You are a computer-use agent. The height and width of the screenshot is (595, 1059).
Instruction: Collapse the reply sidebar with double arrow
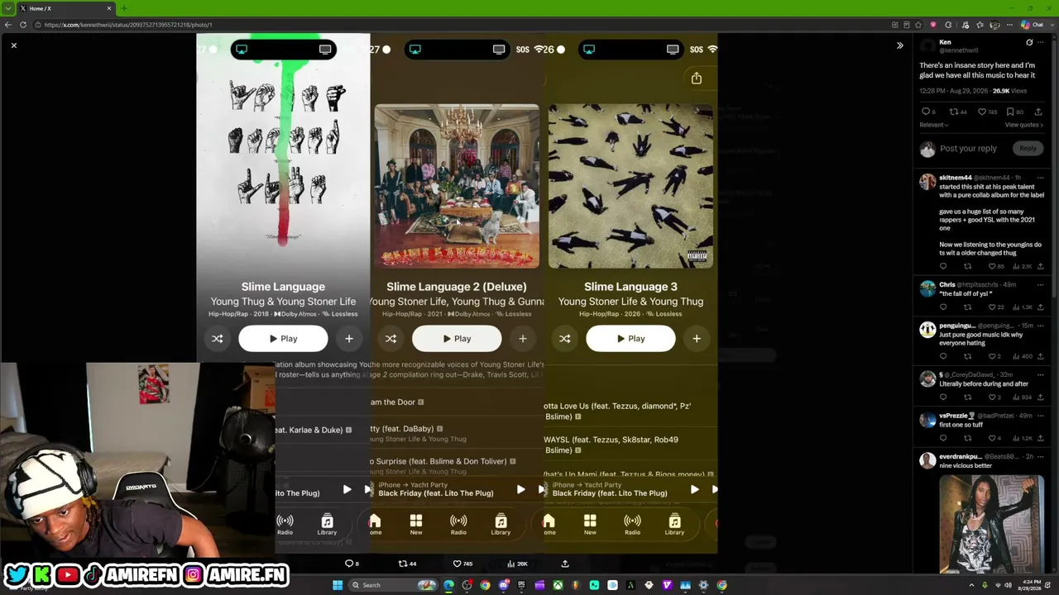click(900, 45)
